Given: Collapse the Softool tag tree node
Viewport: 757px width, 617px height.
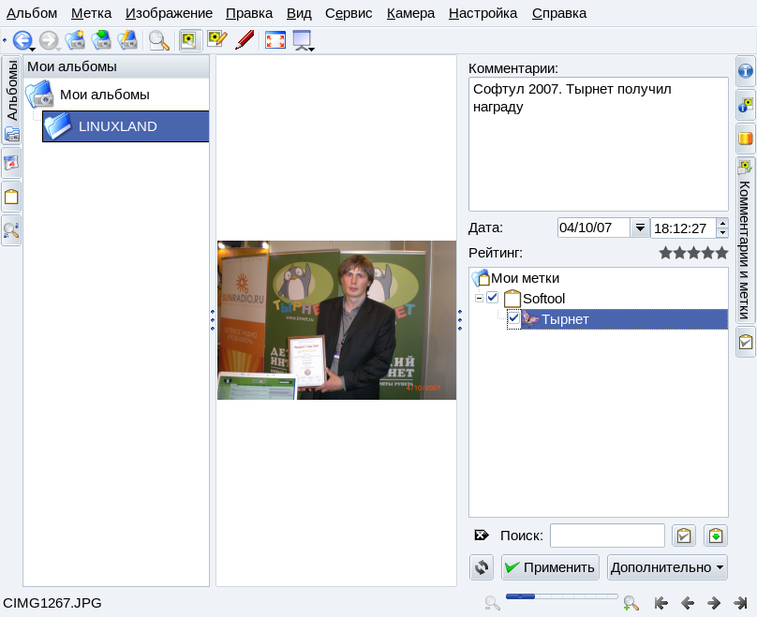Looking at the screenshot, I should (x=479, y=298).
